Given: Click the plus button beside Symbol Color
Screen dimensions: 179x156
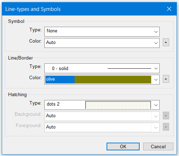Looking at the screenshot, I should click(166, 42).
